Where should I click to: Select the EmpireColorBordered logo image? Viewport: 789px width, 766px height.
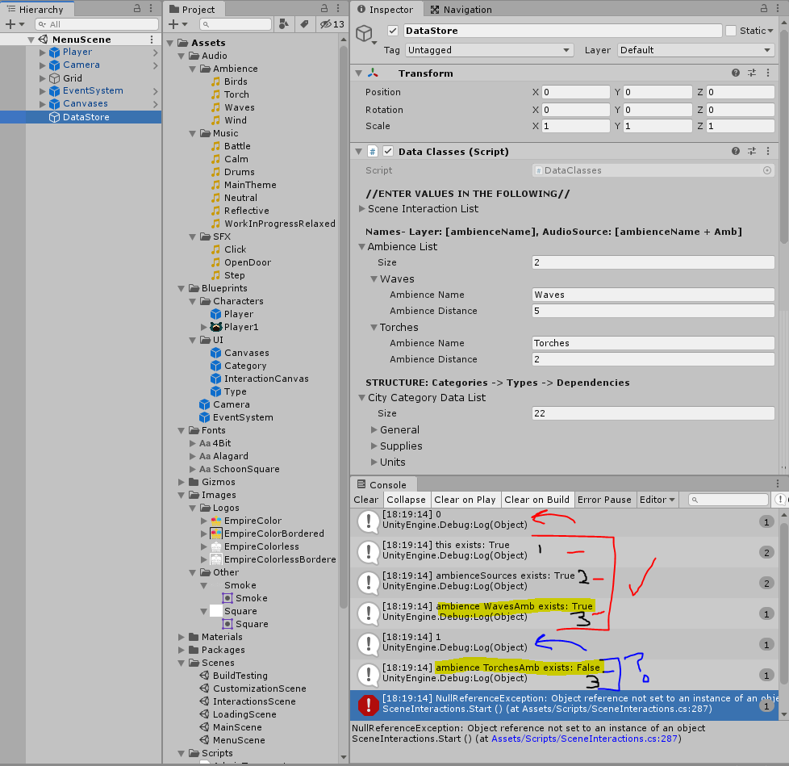273,534
